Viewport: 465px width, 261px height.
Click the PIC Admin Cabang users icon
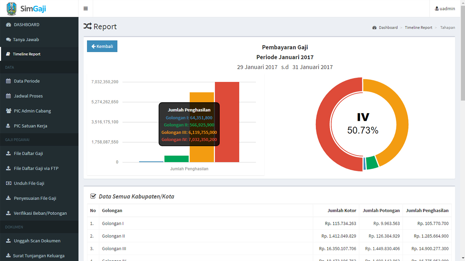click(x=9, y=111)
